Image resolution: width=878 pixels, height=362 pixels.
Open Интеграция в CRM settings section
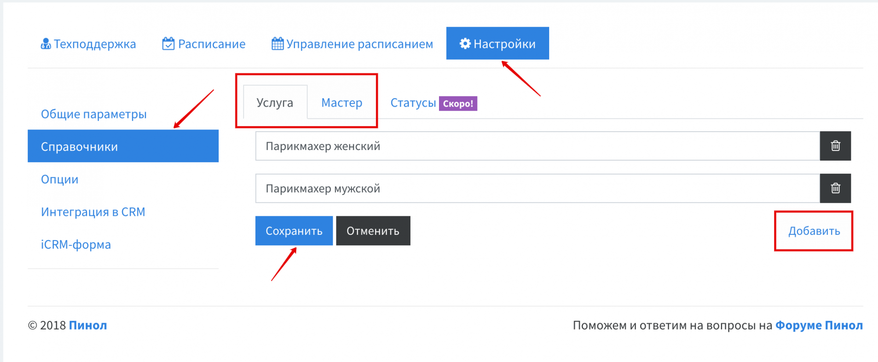coord(93,212)
